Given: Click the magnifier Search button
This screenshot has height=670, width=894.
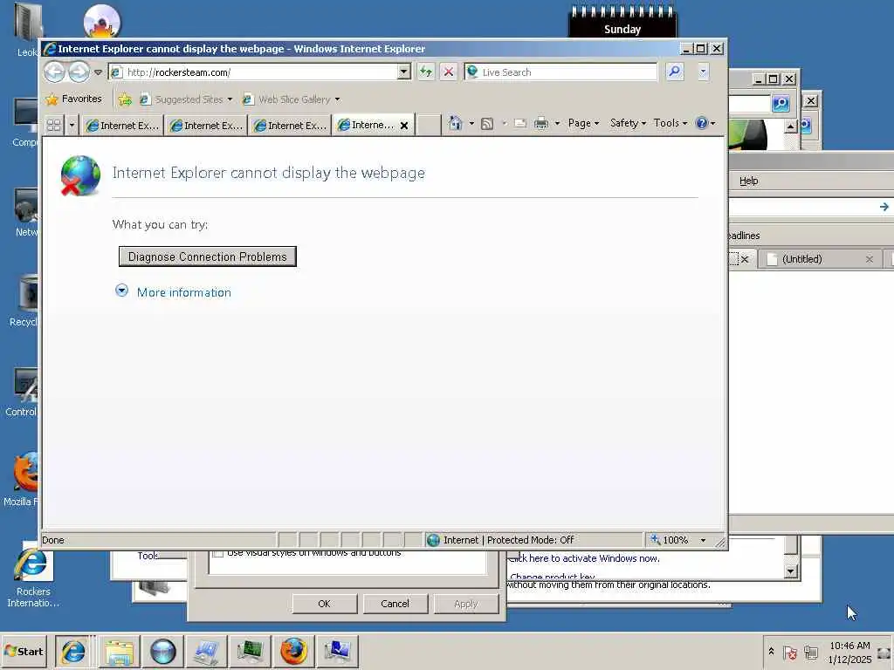Looking at the screenshot, I should 675,72.
